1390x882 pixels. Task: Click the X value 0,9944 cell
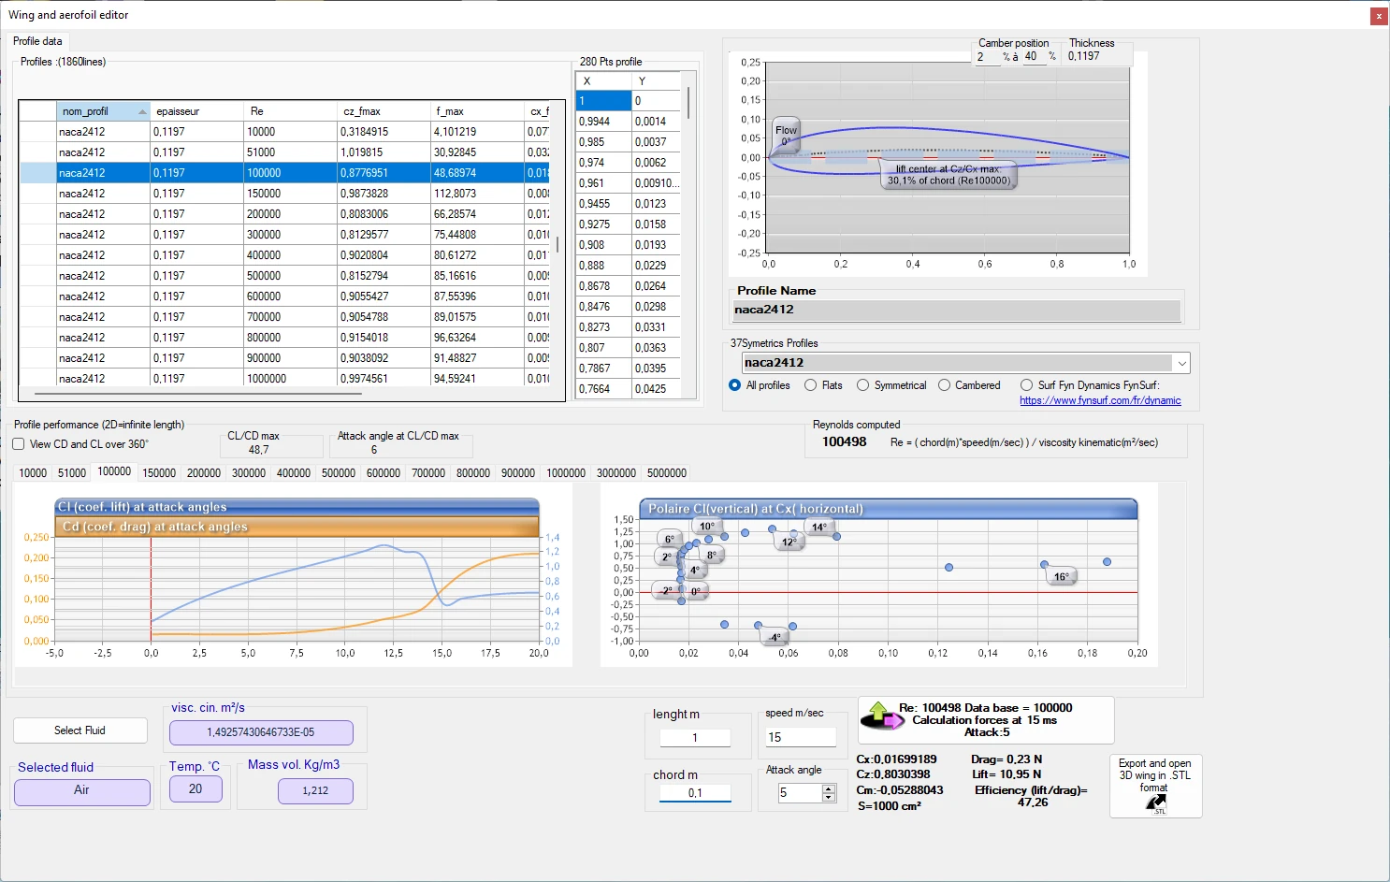click(x=603, y=122)
